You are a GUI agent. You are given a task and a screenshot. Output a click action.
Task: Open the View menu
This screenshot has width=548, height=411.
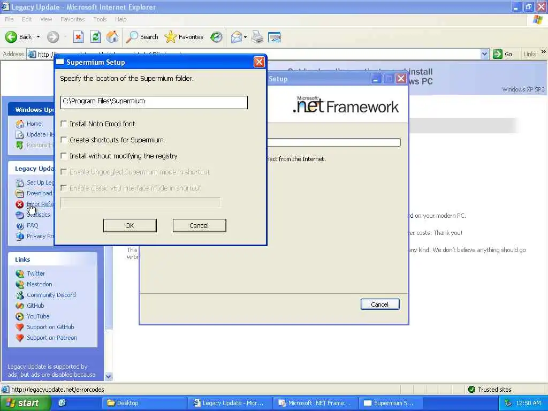[46, 19]
